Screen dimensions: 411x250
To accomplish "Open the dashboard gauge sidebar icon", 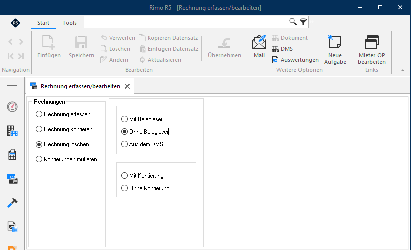I will (12, 107).
